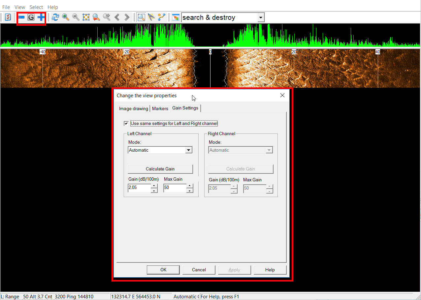Uncheck Use same settings for Left and Right
The image size is (421, 300).
coord(126,124)
